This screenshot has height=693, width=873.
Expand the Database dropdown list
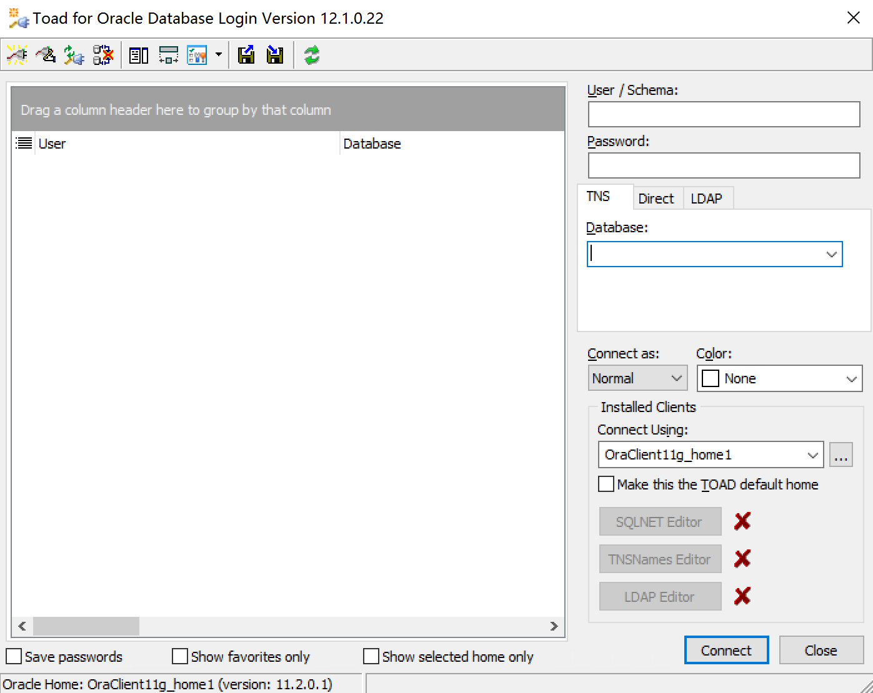pos(831,254)
